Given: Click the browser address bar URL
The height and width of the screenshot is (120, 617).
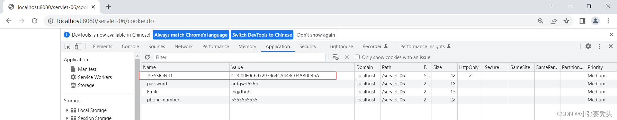Looking at the screenshot, I should pyautogui.click(x=105, y=21).
